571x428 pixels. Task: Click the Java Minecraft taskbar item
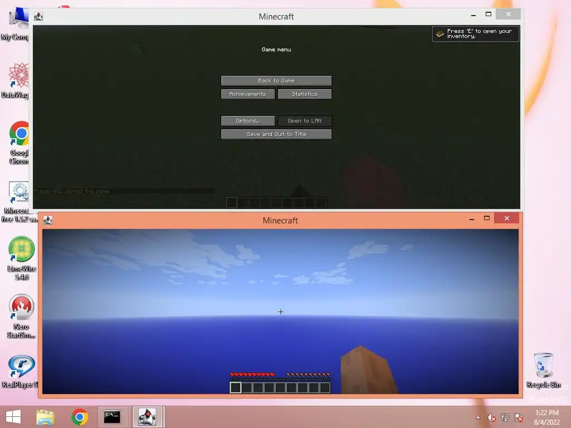[x=147, y=417]
